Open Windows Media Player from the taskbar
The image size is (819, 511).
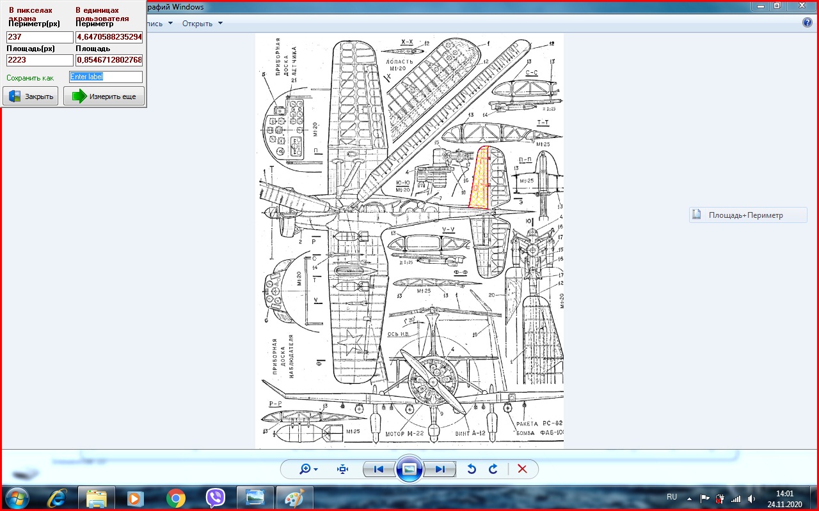click(x=136, y=498)
